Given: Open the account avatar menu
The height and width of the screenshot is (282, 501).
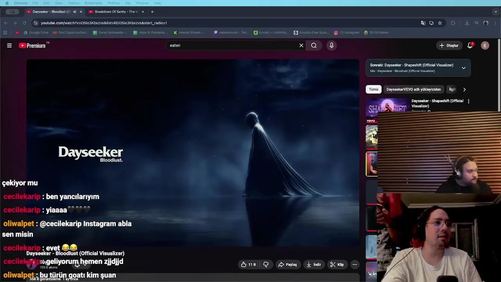Looking at the screenshot, I should pyautogui.click(x=485, y=45).
